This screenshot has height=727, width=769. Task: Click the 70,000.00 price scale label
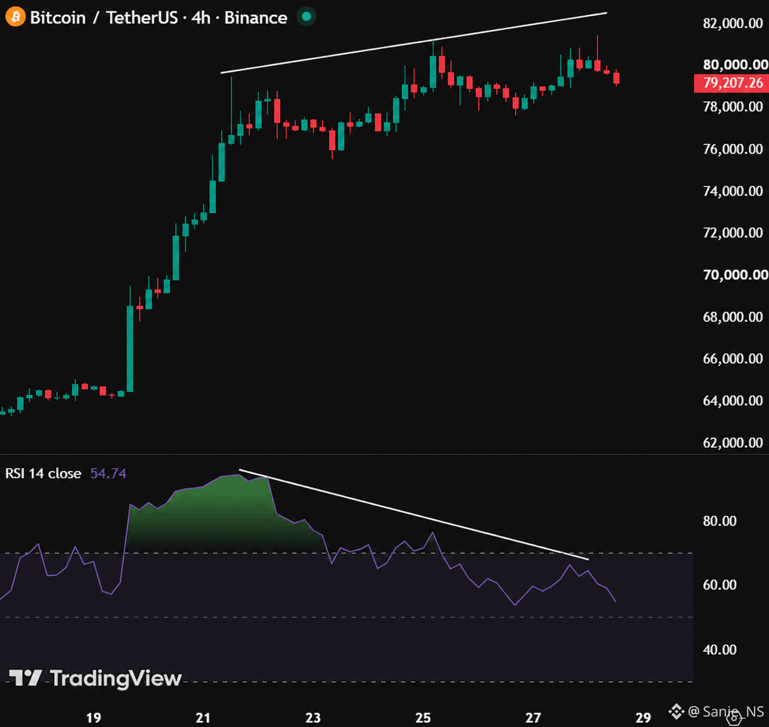click(x=736, y=275)
